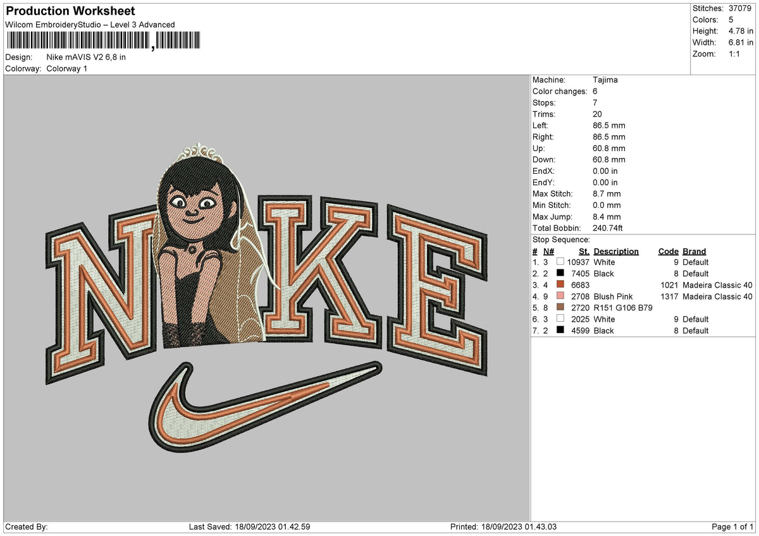Select the Max Jump value 8.4 mm
Screen dimensions: 759x536
tap(607, 216)
